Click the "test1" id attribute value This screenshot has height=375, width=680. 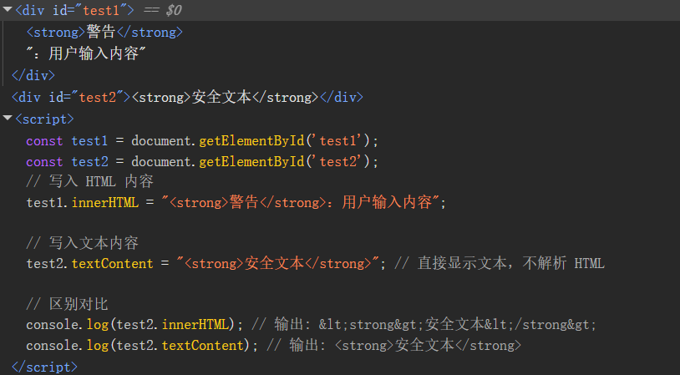pyautogui.click(x=97, y=11)
